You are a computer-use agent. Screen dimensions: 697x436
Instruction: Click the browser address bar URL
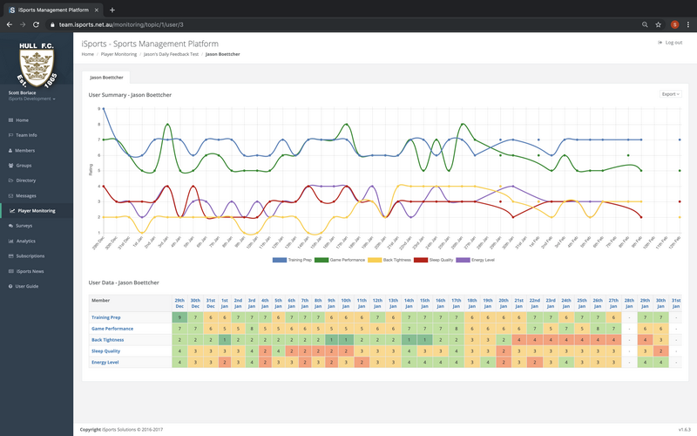pyautogui.click(x=121, y=24)
